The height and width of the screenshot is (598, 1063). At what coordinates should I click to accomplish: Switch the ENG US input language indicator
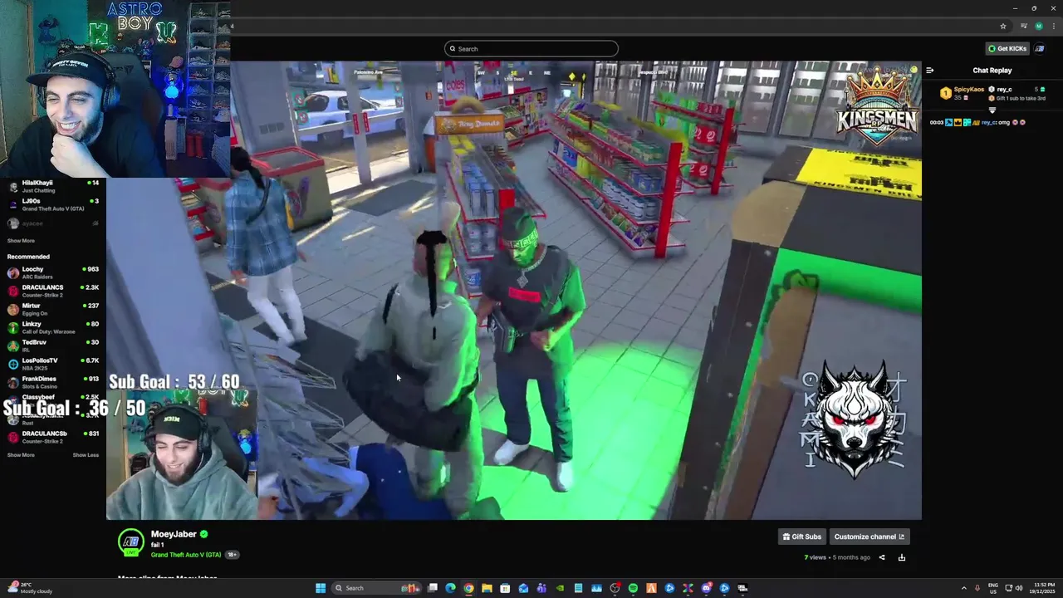click(993, 588)
